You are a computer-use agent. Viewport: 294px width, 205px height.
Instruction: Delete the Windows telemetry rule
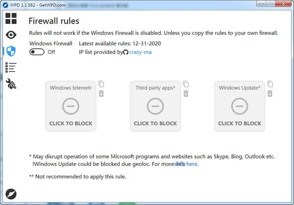click(101, 93)
